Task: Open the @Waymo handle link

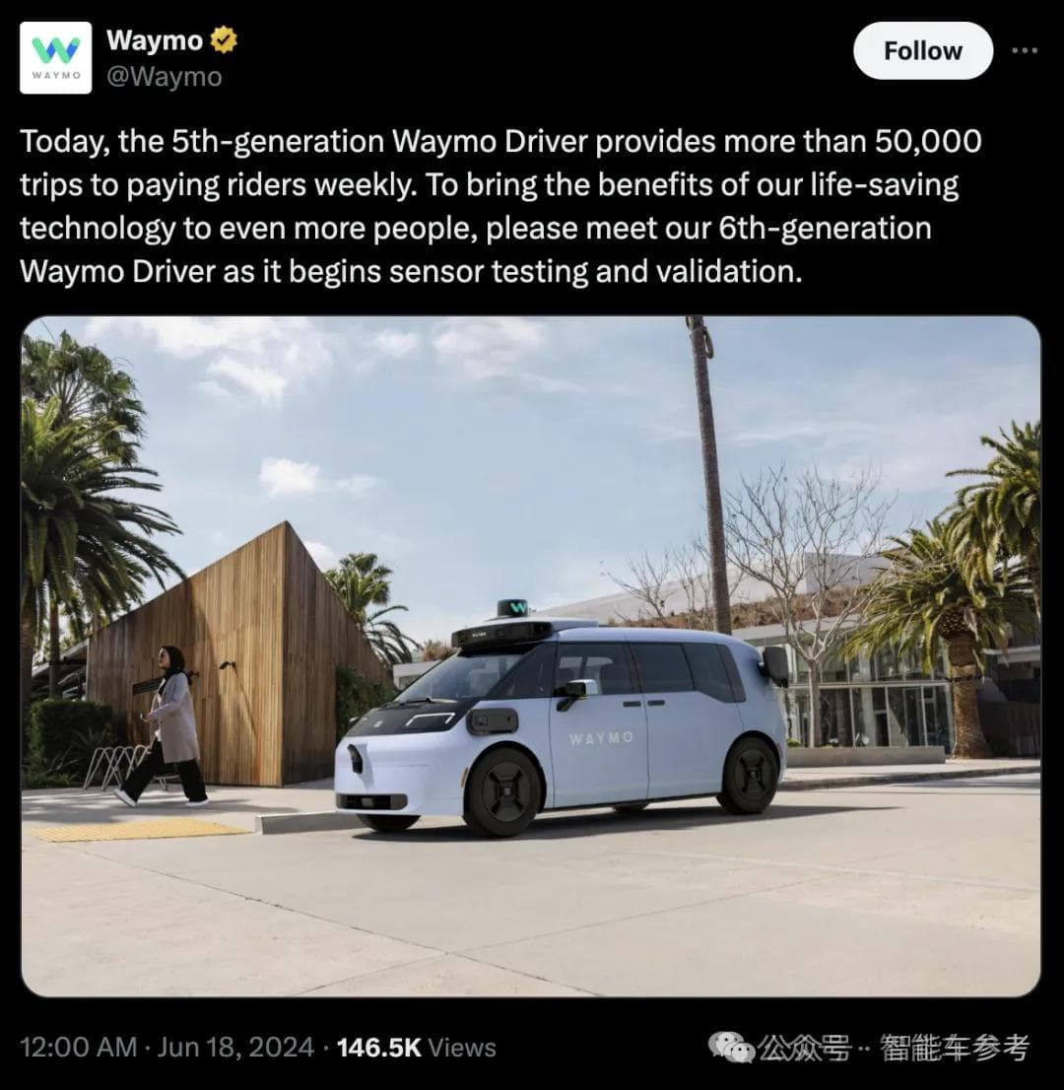Action: [164, 77]
